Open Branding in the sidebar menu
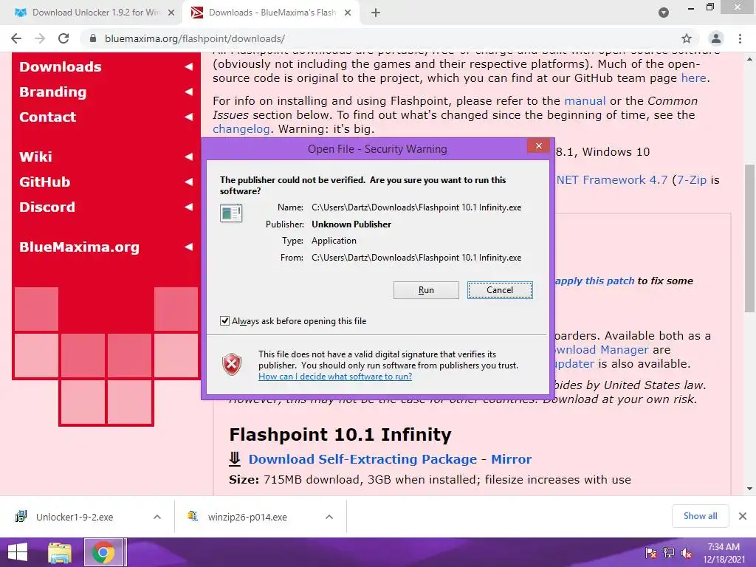 point(53,92)
